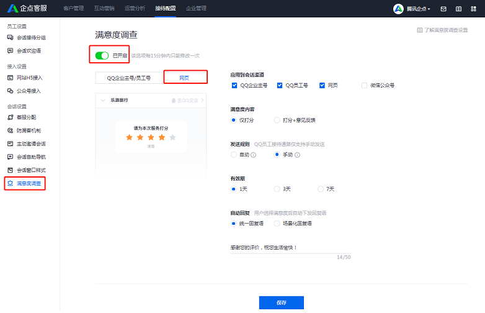485x313 pixels.
Task: Open 会话接待分组 in the sidebar
Action: (31, 37)
